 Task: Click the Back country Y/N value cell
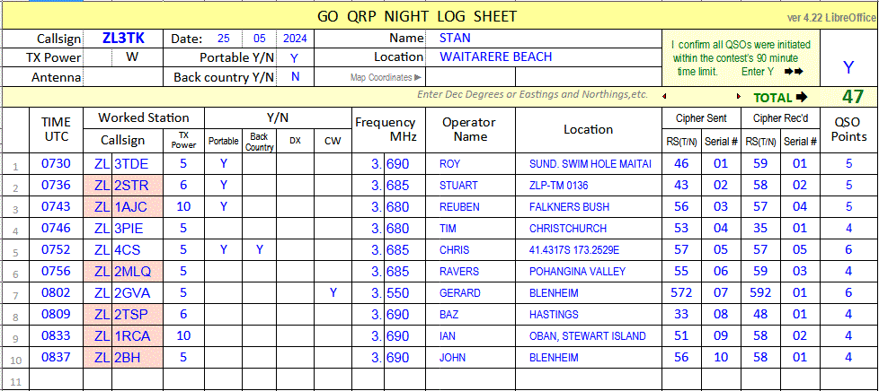[x=294, y=77]
